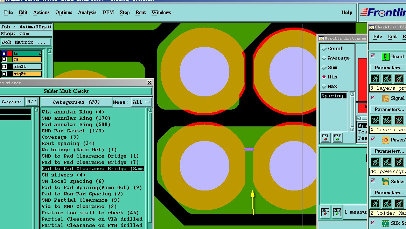Click red color swatch of ts layer
This screenshot has width=406, height=229.
pos(10,54)
